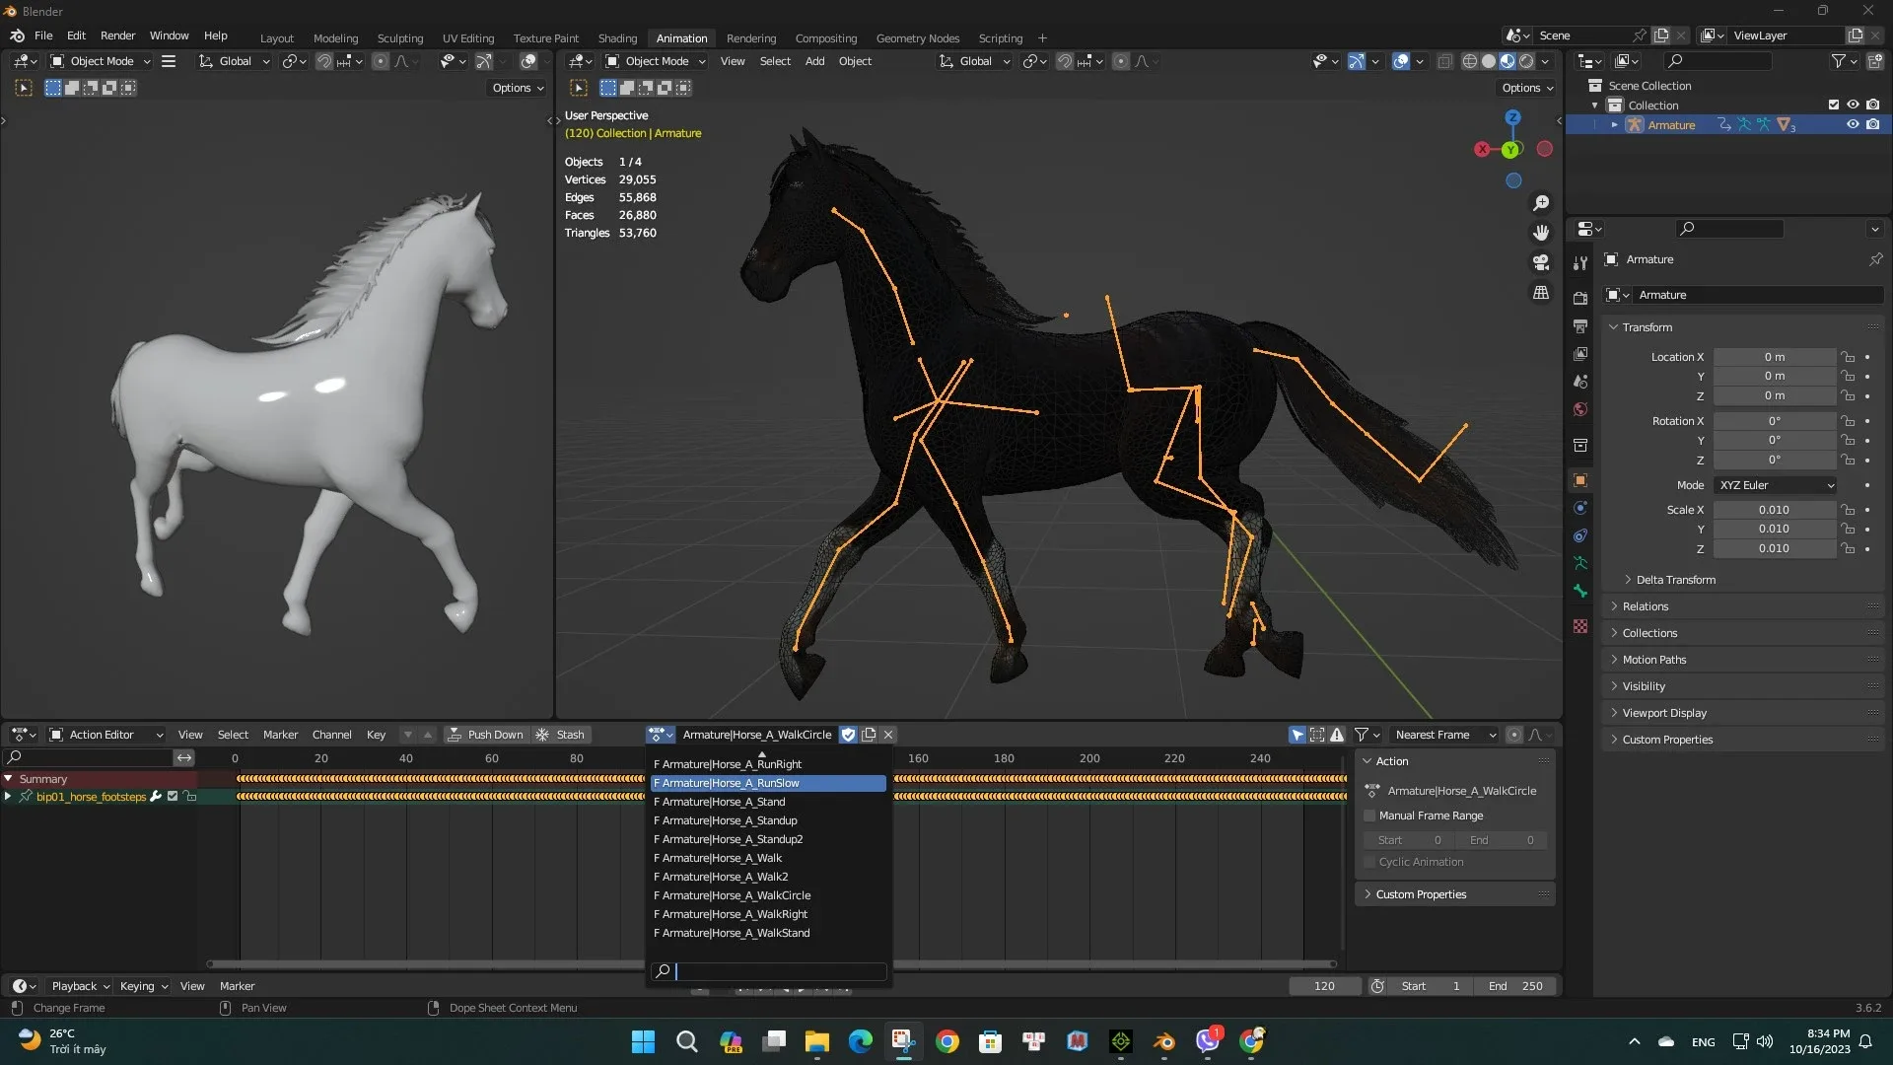Lock the Location X transform
1893x1065 pixels.
click(x=1848, y=357)
